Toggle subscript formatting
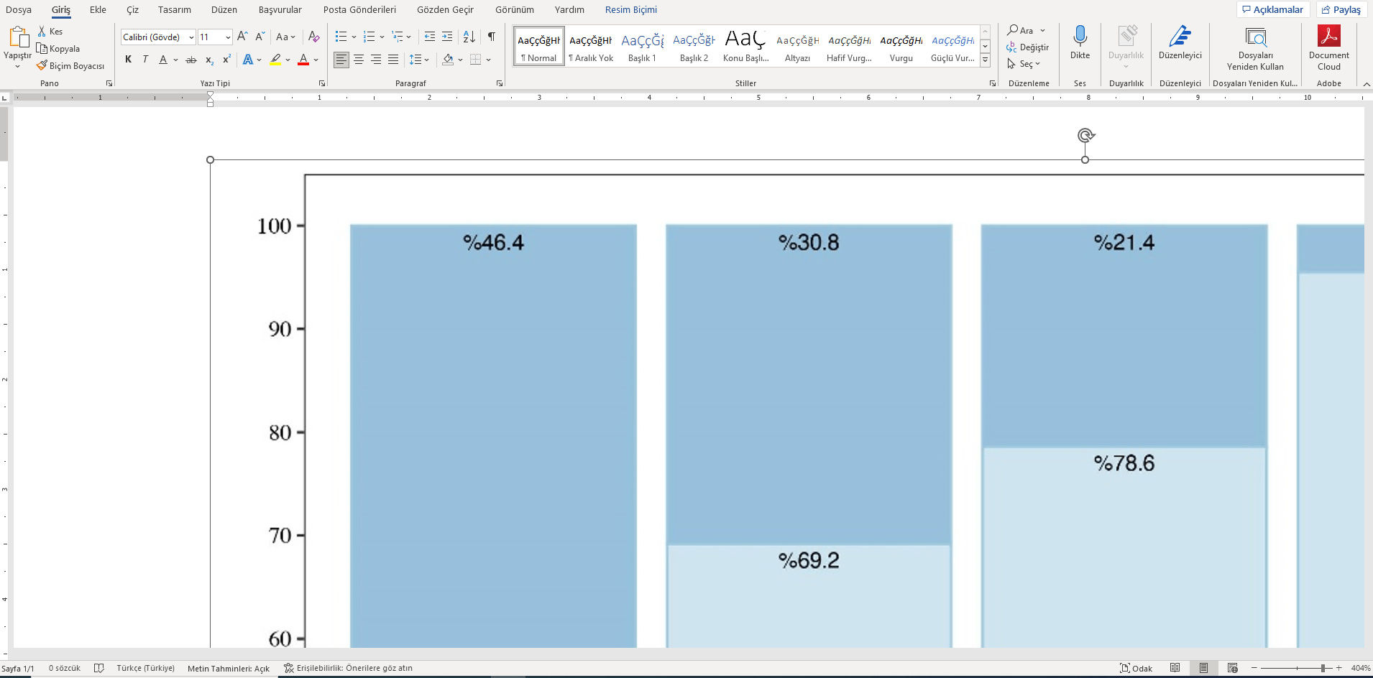Image resolution: width=1373 pixels, height=678 pixels. [209, 60]
